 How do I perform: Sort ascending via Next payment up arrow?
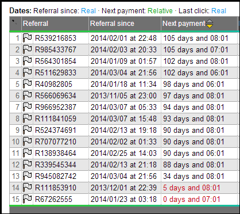(x=210, y=21)
